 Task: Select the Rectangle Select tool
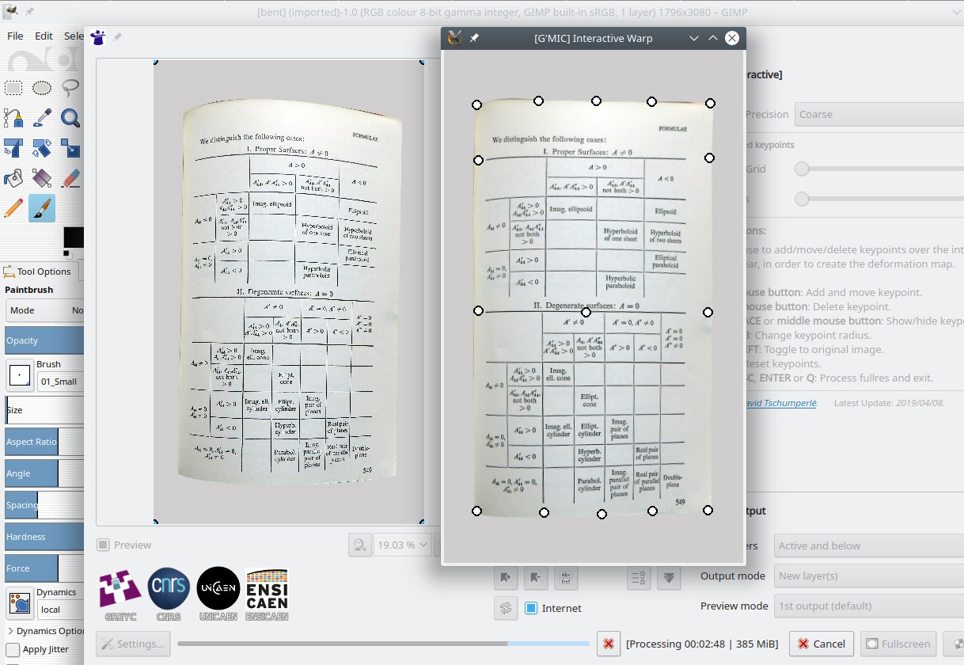click(x=13, y=88)
